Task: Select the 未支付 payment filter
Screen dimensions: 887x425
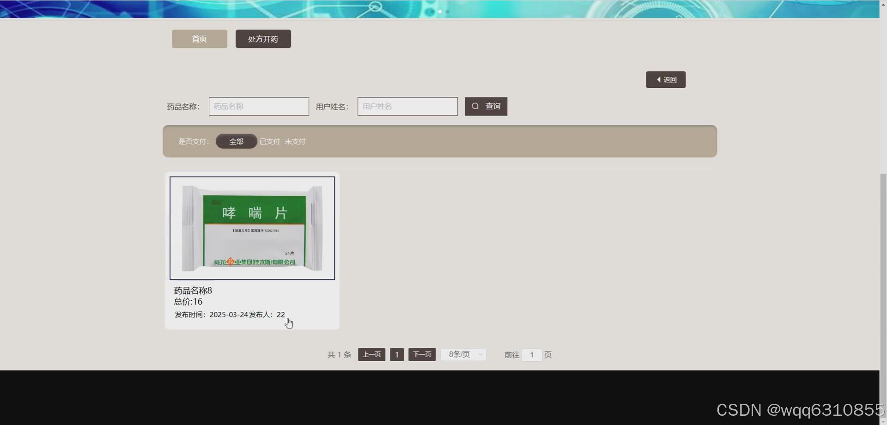Action: tap(295, 141)
